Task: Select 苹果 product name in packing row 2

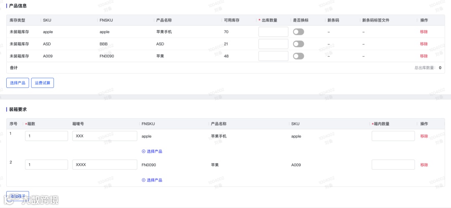Action: coord(215,165)
